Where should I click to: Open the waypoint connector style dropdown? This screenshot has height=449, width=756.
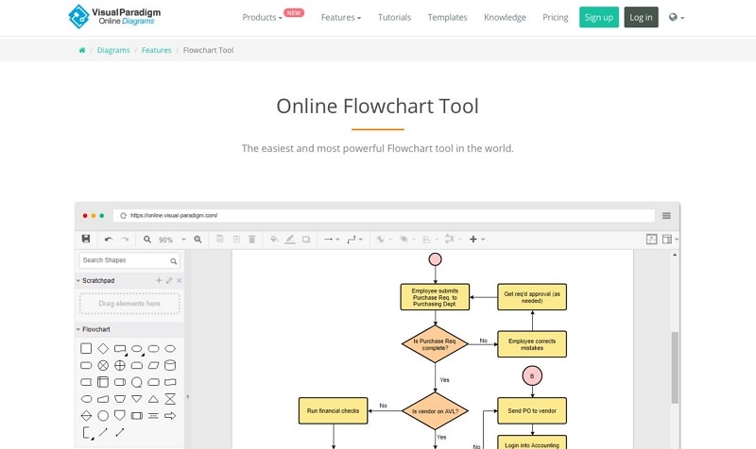coord(355,240)
